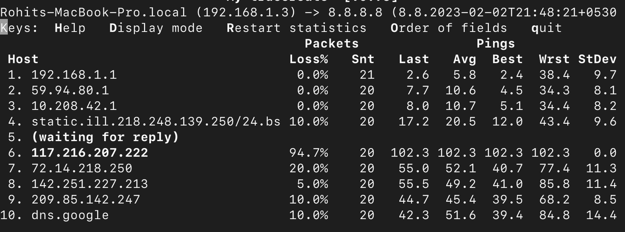Click the static.ill.218.248.139.250 host entry
Screen dimensions: 625x232
point(156,122)
